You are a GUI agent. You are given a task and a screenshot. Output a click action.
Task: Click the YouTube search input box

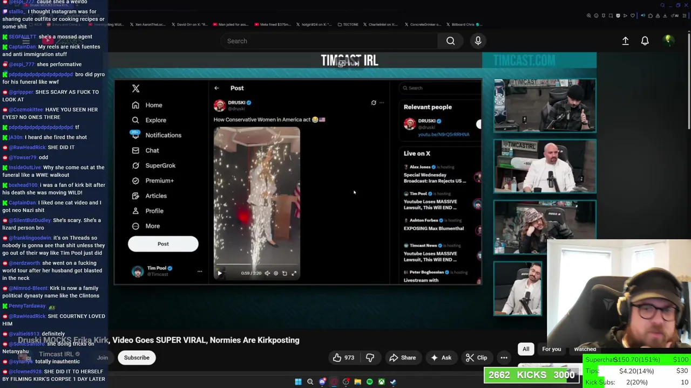[x=329, y=41]
